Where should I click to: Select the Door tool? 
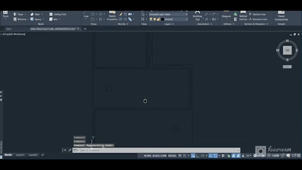click(19, 14)
